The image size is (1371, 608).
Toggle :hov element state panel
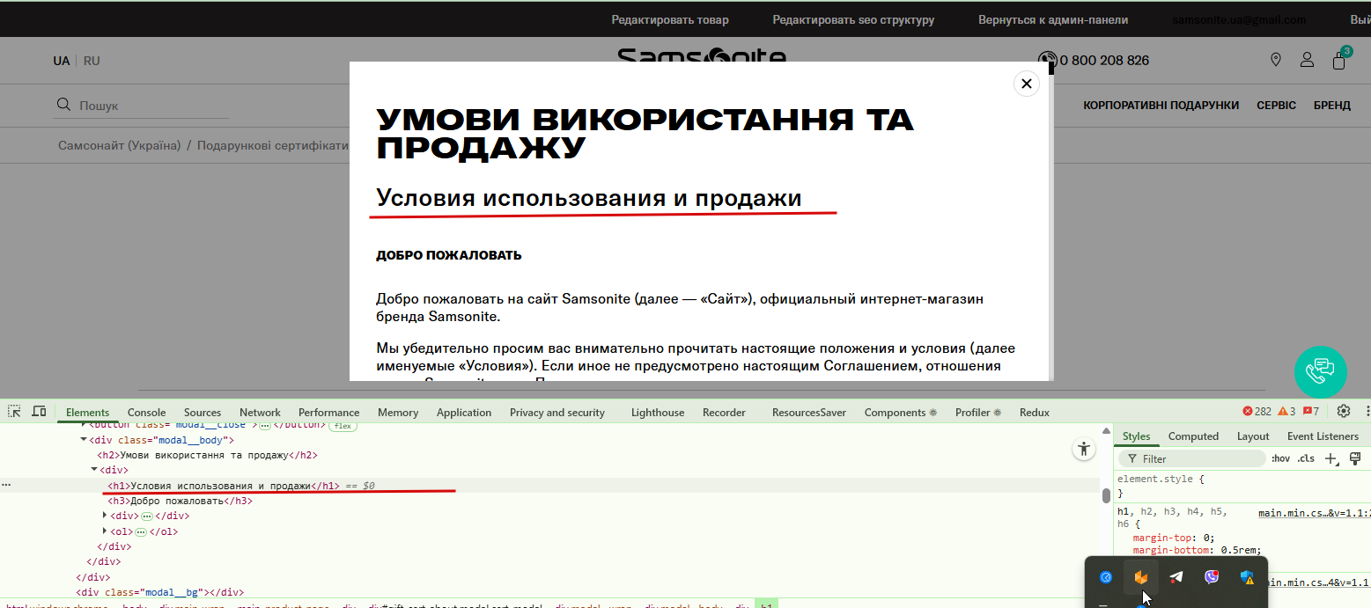1280,458
